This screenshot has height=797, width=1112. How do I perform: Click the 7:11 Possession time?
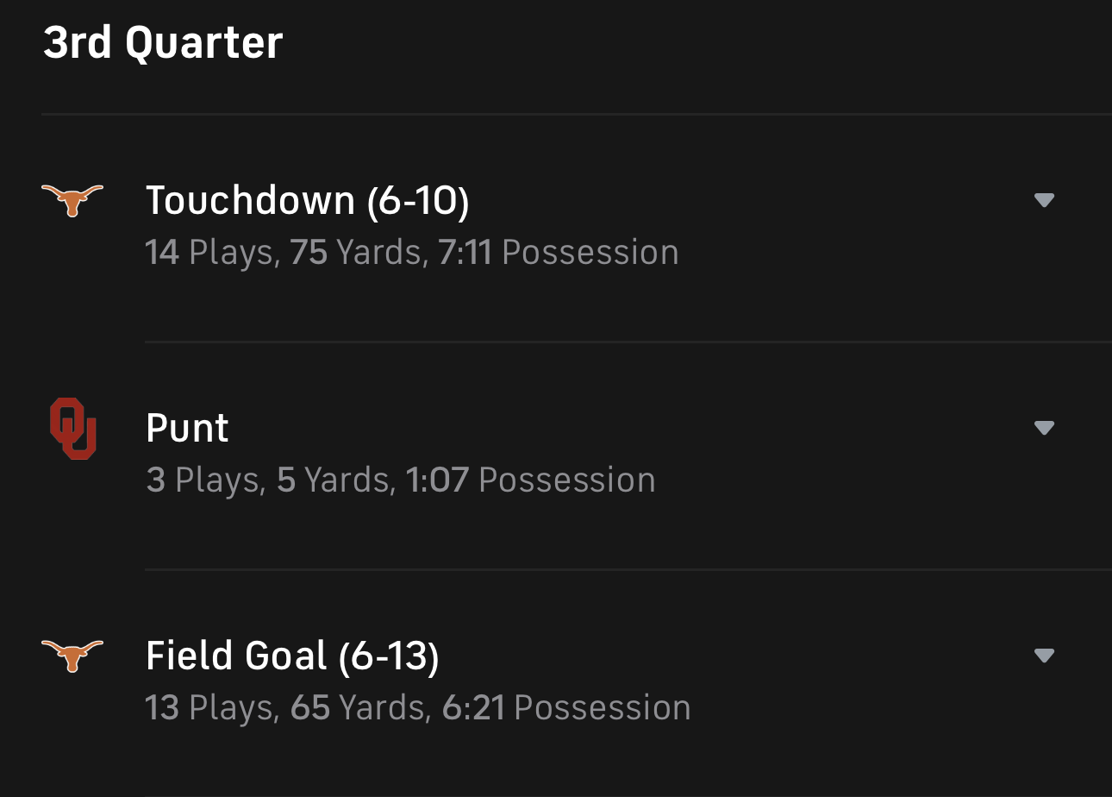click(x=558, y=253)
